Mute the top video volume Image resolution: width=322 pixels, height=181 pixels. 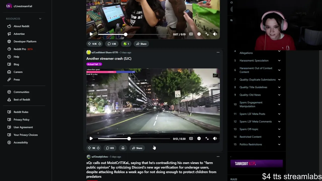pyautogui.click(x=215, y=34)
